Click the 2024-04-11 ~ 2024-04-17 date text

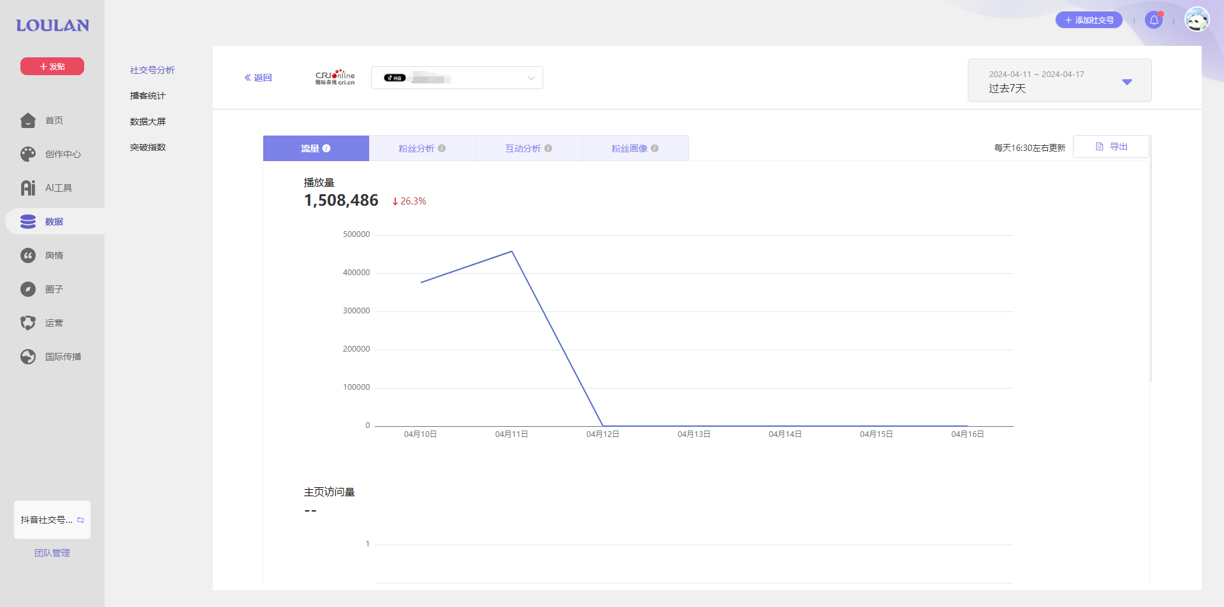pyautogui.click(x=1037, y=75)
